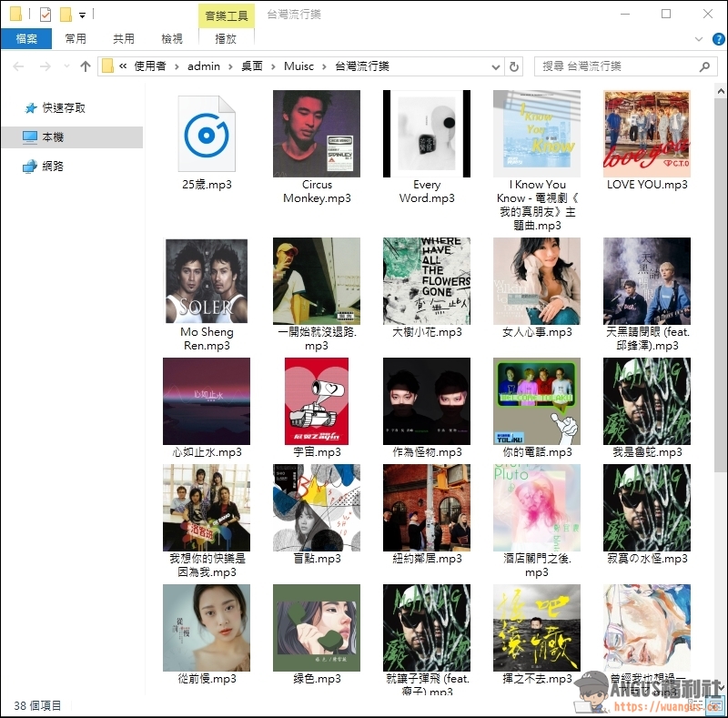Click the search magnifier icon
The image size is (728, 718).
tap(704, 66)
